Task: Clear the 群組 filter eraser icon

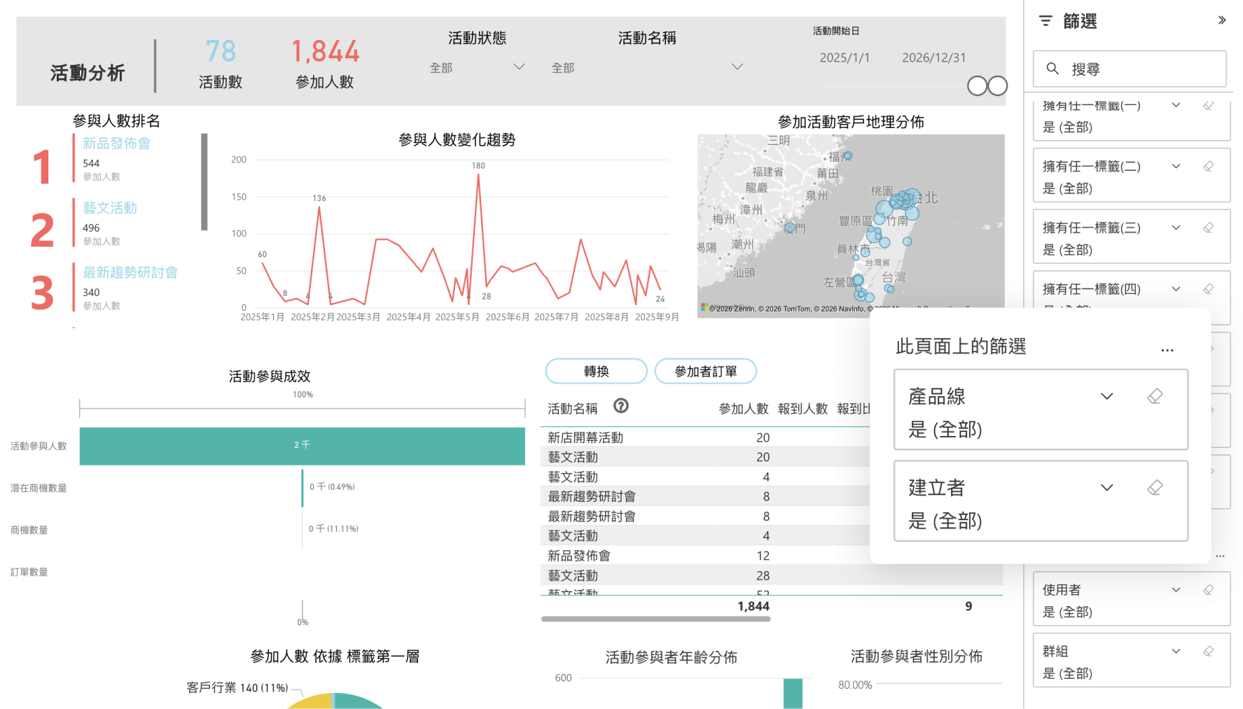Action: click(x=1208, y=652)
